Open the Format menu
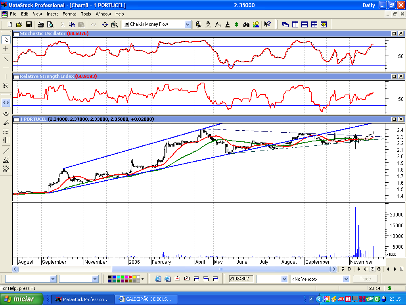 [69, 14]
